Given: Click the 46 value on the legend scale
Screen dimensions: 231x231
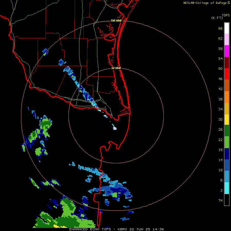Looking at the screenshot, I should click(x=220, y=79).
